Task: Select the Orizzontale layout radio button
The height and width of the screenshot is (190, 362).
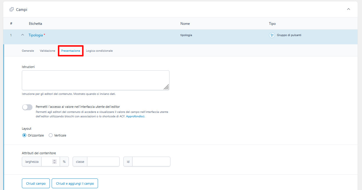Action: pyautogui.click(x=24, y=135)
